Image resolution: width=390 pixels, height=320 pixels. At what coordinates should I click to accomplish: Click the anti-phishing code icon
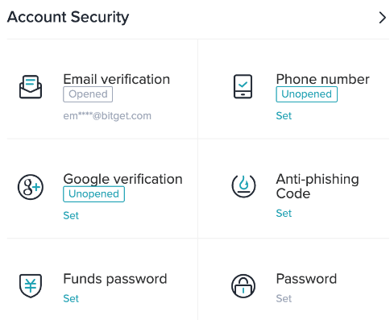(243, 186)
